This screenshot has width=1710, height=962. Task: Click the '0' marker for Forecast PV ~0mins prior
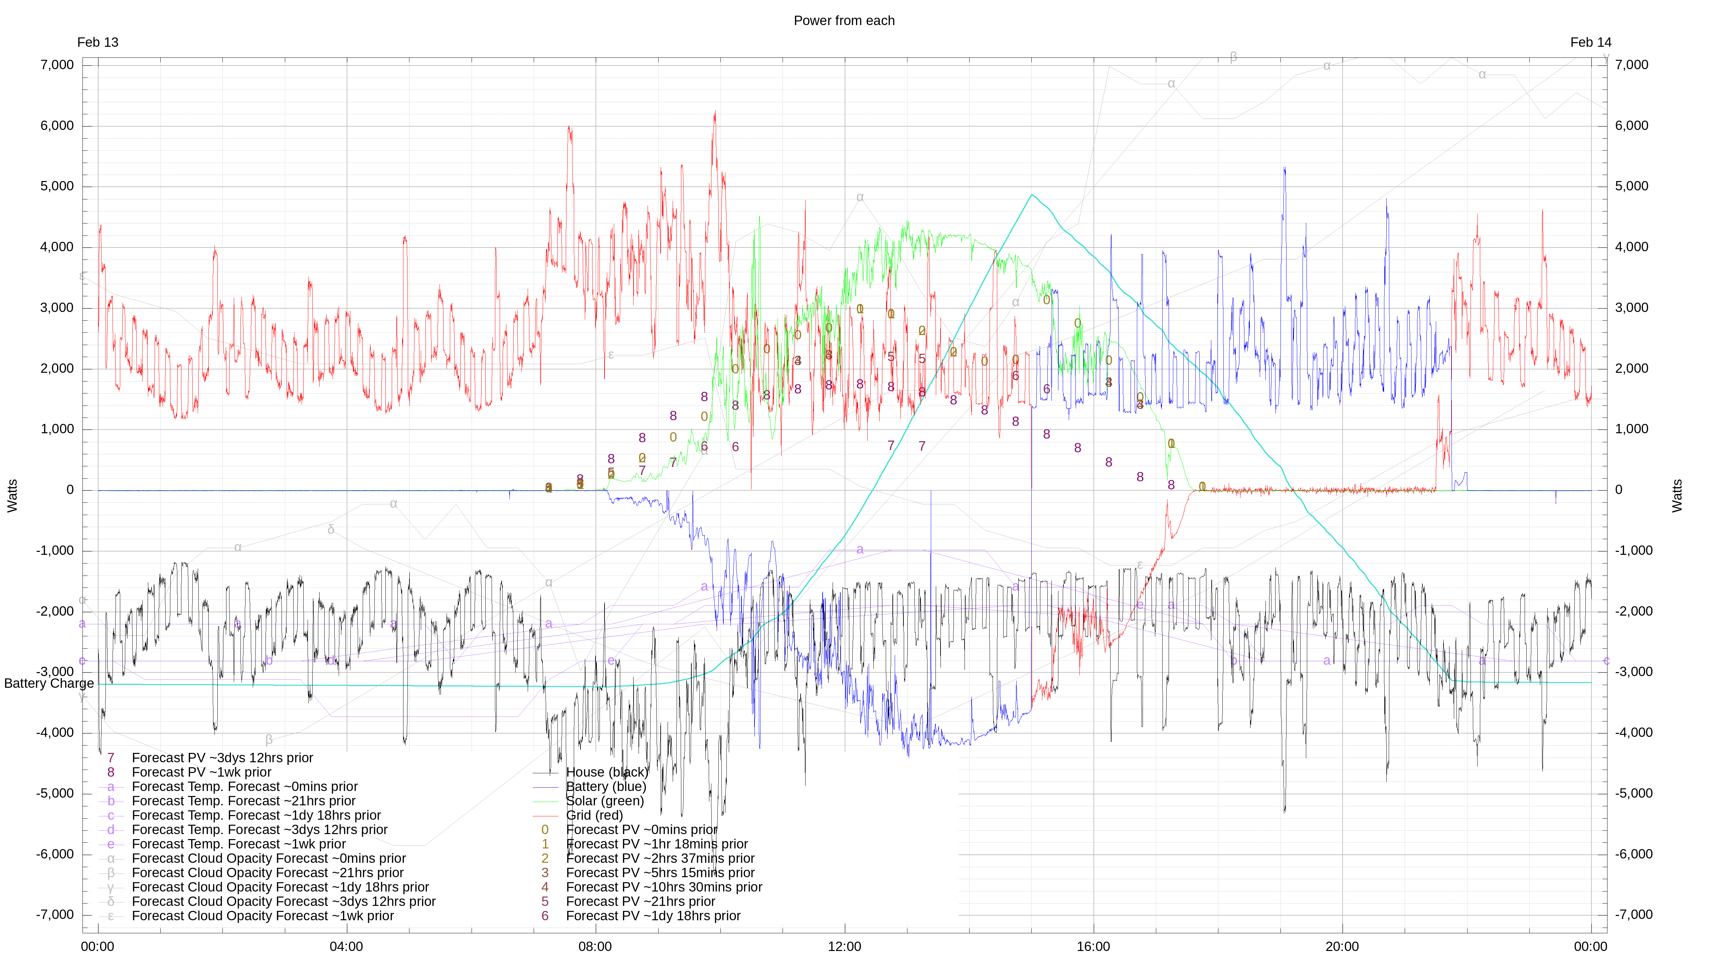pos(545,830)
